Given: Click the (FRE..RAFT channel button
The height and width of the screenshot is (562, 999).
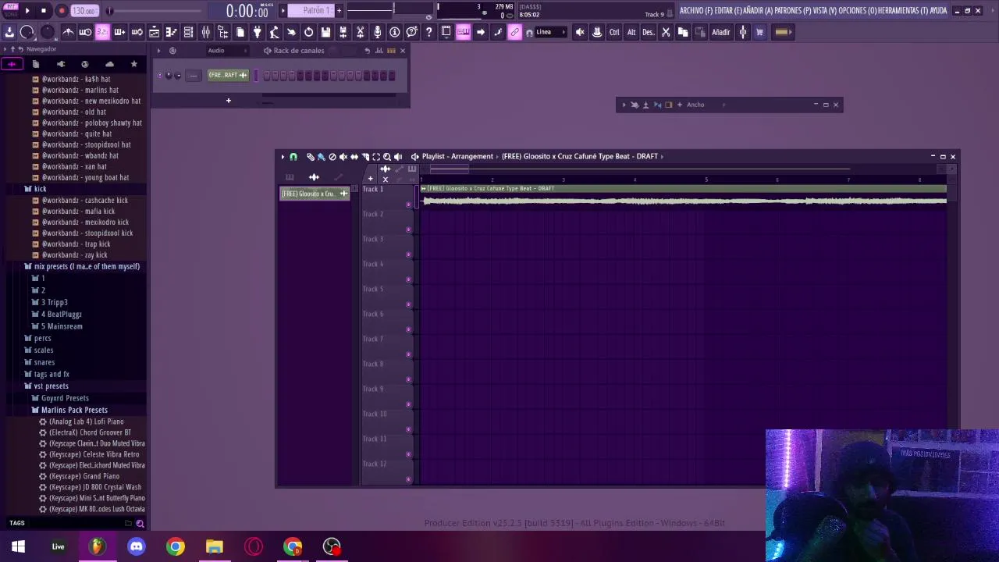Looking at the screenshot, I should pos(228,75).
